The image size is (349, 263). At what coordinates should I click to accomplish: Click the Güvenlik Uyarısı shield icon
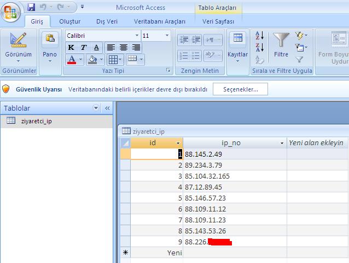(x=6, y=89)
